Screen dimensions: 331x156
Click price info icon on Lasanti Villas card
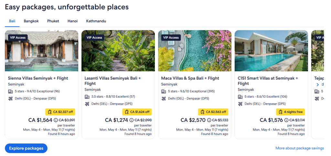click(x=132, y=120)
